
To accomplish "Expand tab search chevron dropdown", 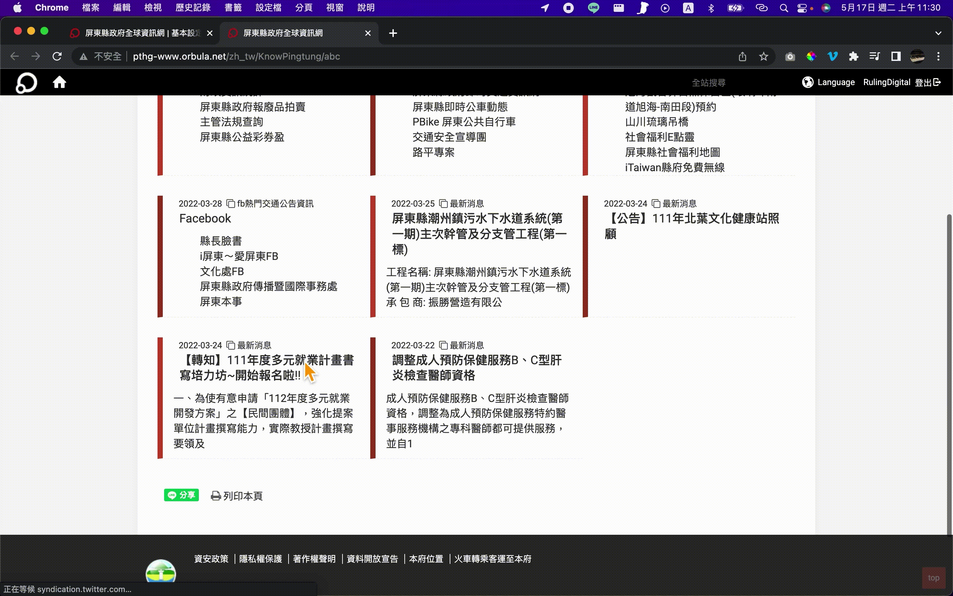I will (x=938, y=33).
